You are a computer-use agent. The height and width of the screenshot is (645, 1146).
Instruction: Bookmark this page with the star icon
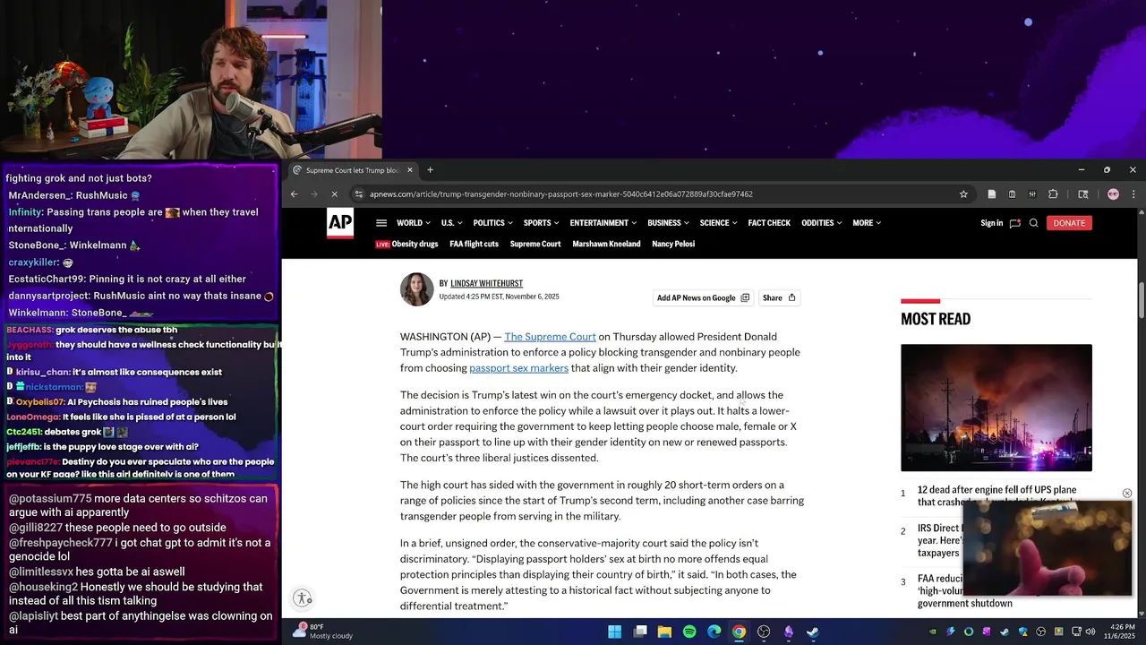(x=963, y=194)
